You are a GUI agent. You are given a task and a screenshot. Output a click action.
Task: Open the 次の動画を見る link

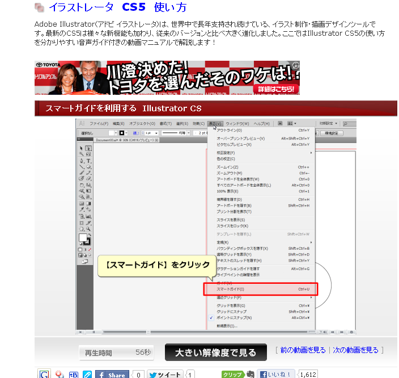click(355, 350)
